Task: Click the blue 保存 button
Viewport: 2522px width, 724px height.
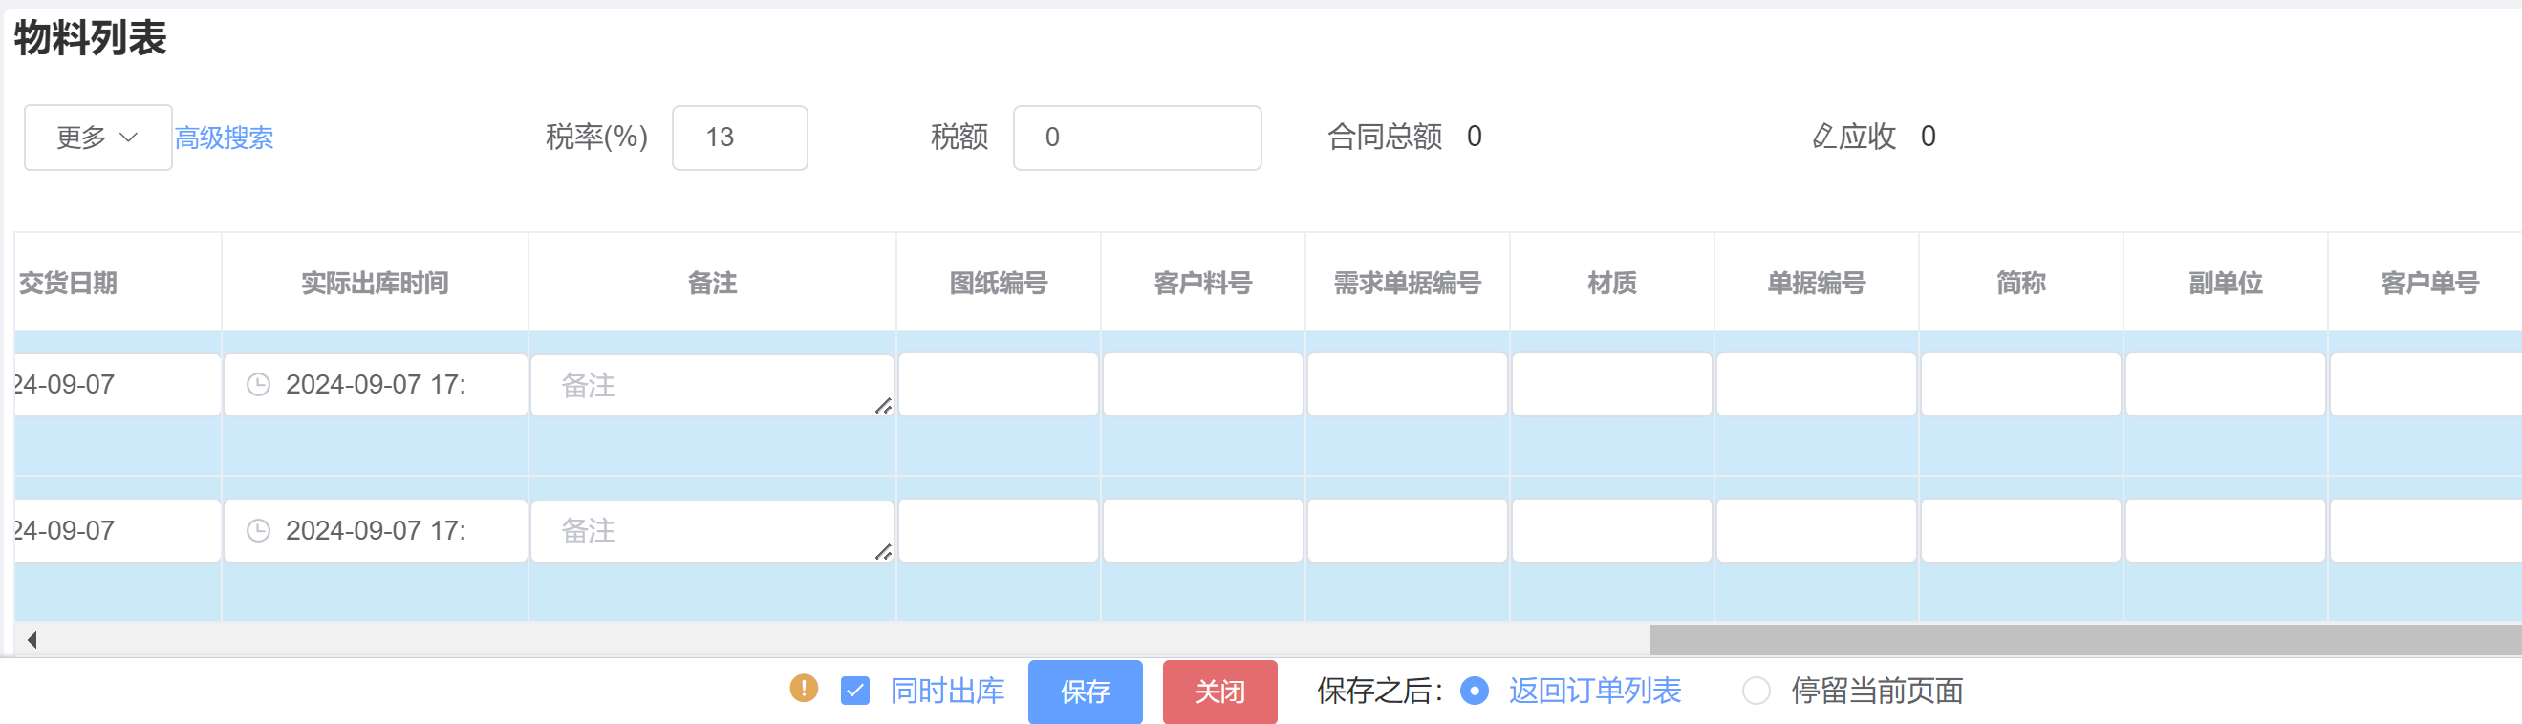Action: pyautogui.click(x=1085, y=691)
